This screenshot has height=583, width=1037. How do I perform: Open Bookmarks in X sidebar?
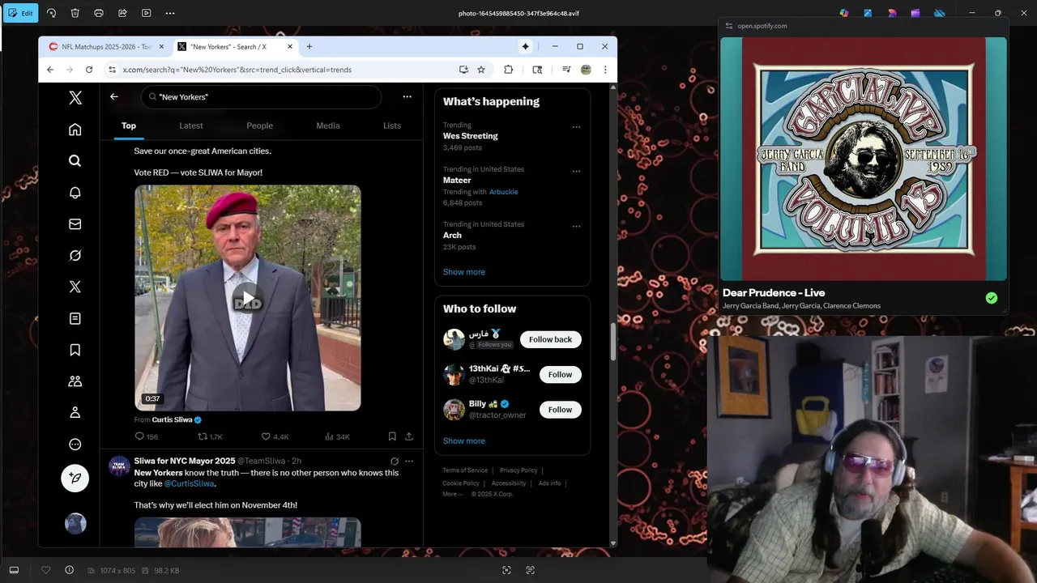click(75, 350)
